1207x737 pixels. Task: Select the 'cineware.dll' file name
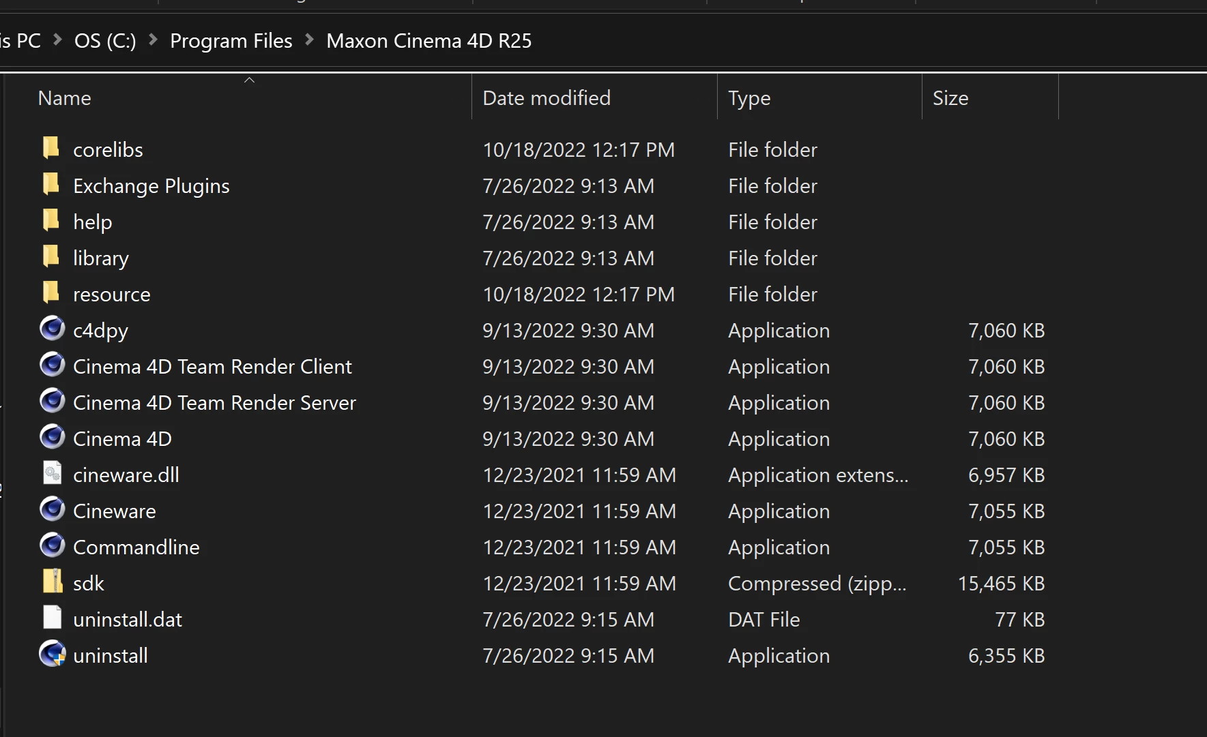(x=126, y=475)
